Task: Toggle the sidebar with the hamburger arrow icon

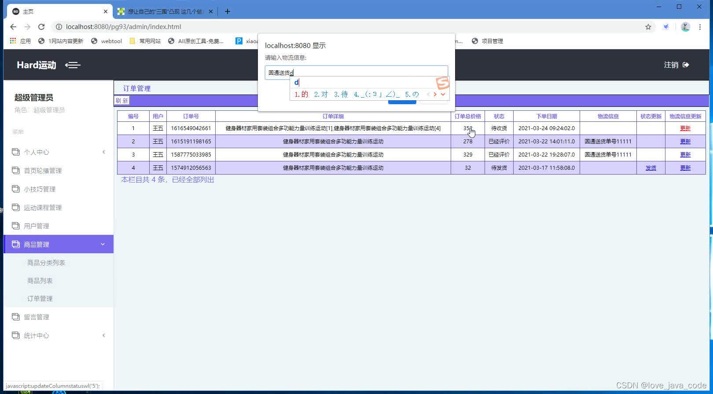Action: tap(73, 65)
